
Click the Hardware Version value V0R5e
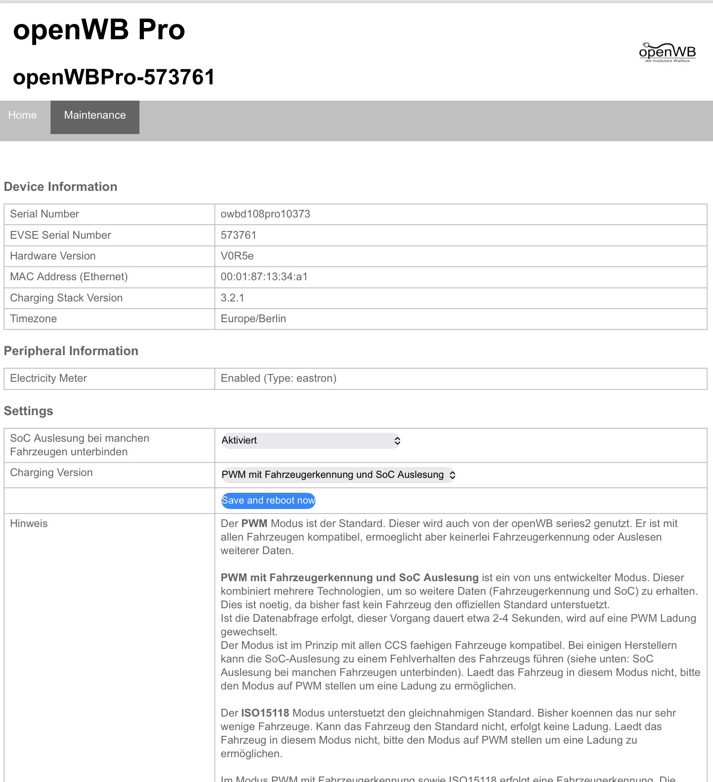237,256
